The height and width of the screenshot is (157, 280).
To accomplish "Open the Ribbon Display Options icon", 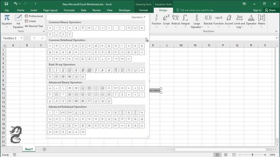I will point(244,4).
